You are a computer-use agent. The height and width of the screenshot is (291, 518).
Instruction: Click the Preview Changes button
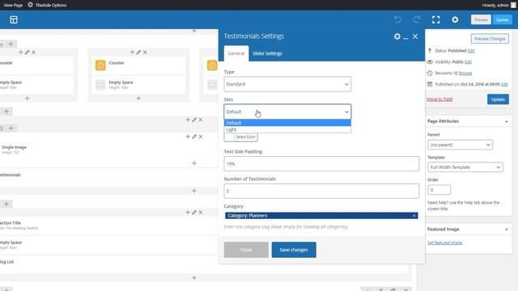coord(490,39)
